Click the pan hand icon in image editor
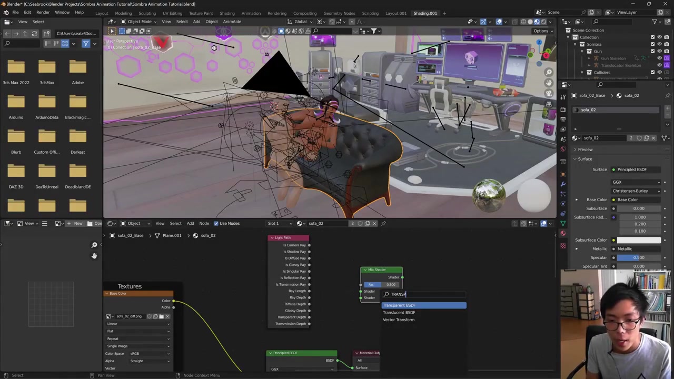This screenshot has width=674, height=379. [94, 256]
